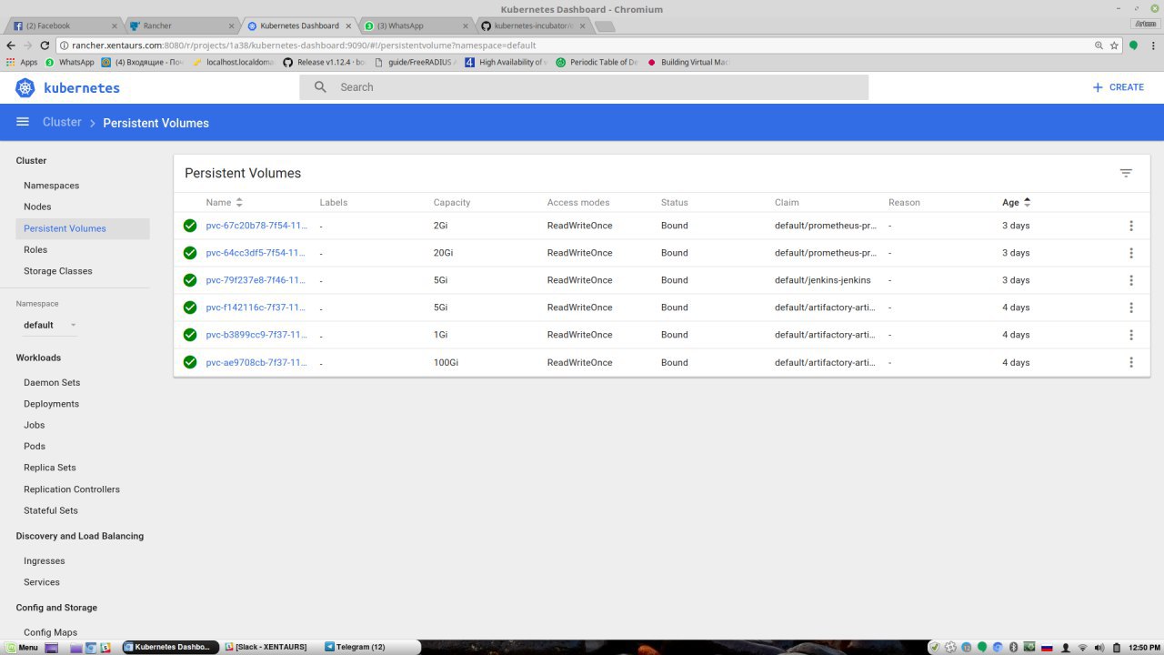Sort the table by Name column
The width and height of the screenshot is (1164, 655).
tap(224, 202)
